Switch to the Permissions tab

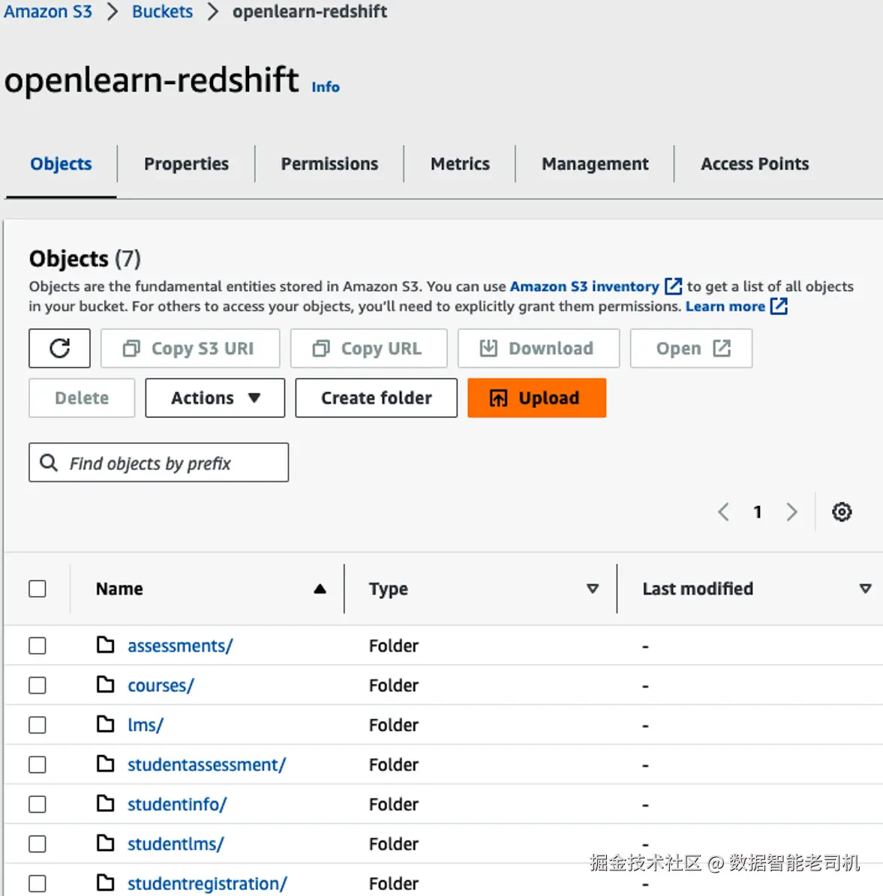329,163
